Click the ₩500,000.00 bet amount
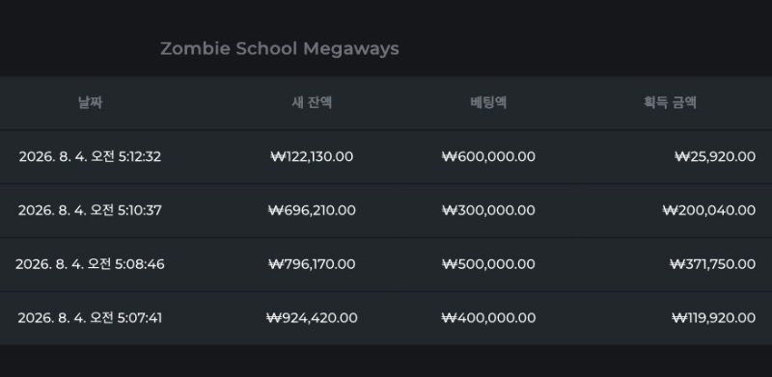Viewport: 772px width, 377px height. pos(488,264)
